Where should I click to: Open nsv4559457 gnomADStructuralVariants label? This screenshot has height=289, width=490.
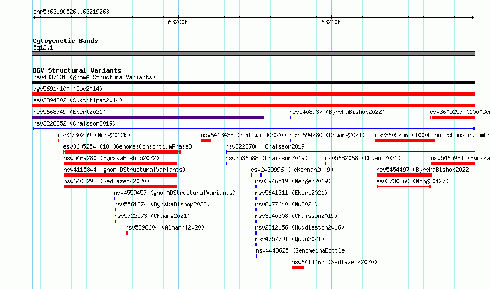(175, 193)
